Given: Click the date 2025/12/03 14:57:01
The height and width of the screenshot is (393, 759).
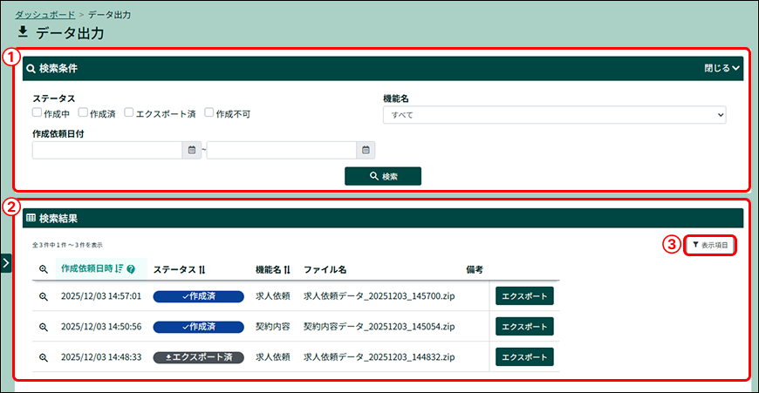Looking at the screenshot, I should pyautogui.click(x=101, y=296).
